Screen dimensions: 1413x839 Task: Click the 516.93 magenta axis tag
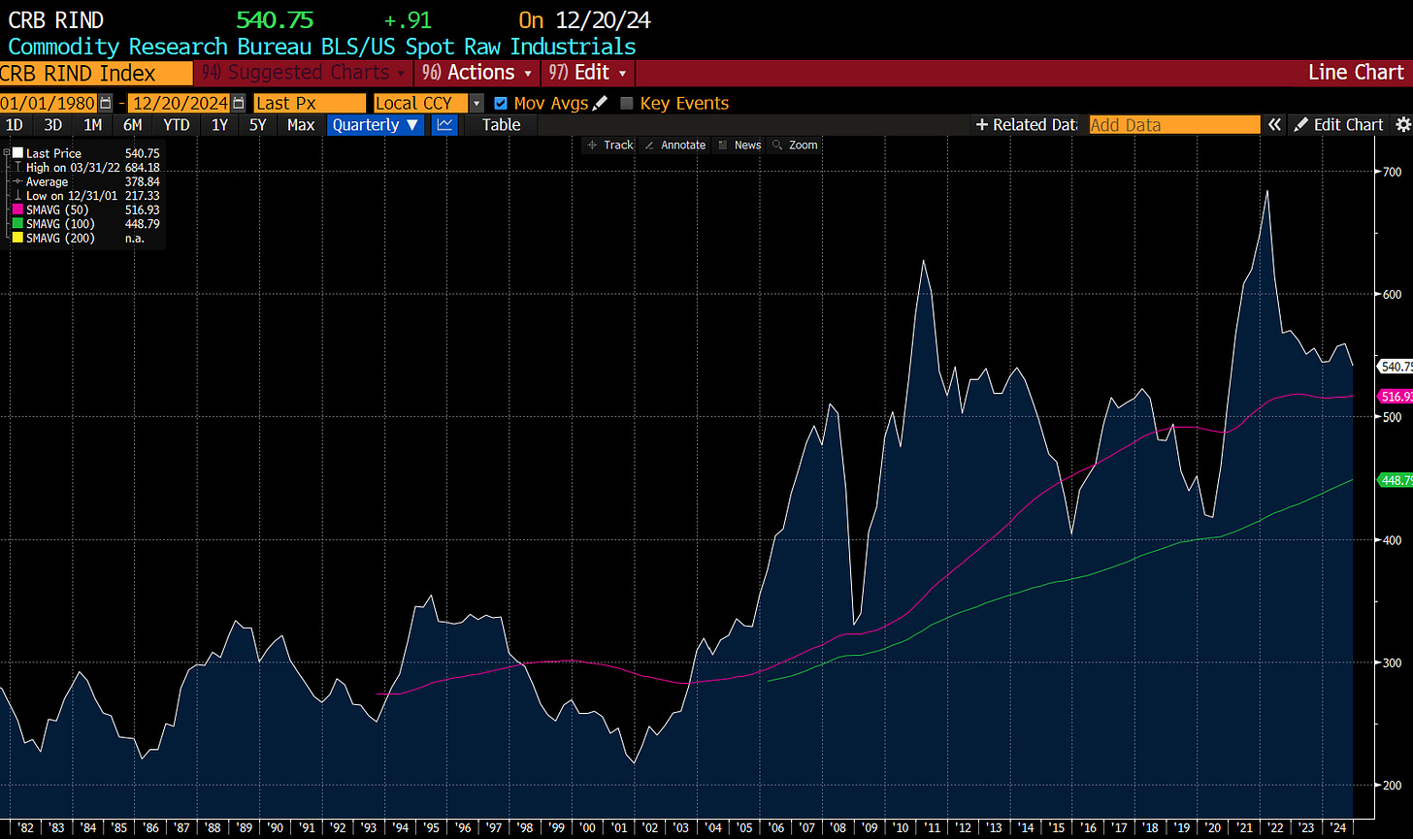pos(1396,396)
